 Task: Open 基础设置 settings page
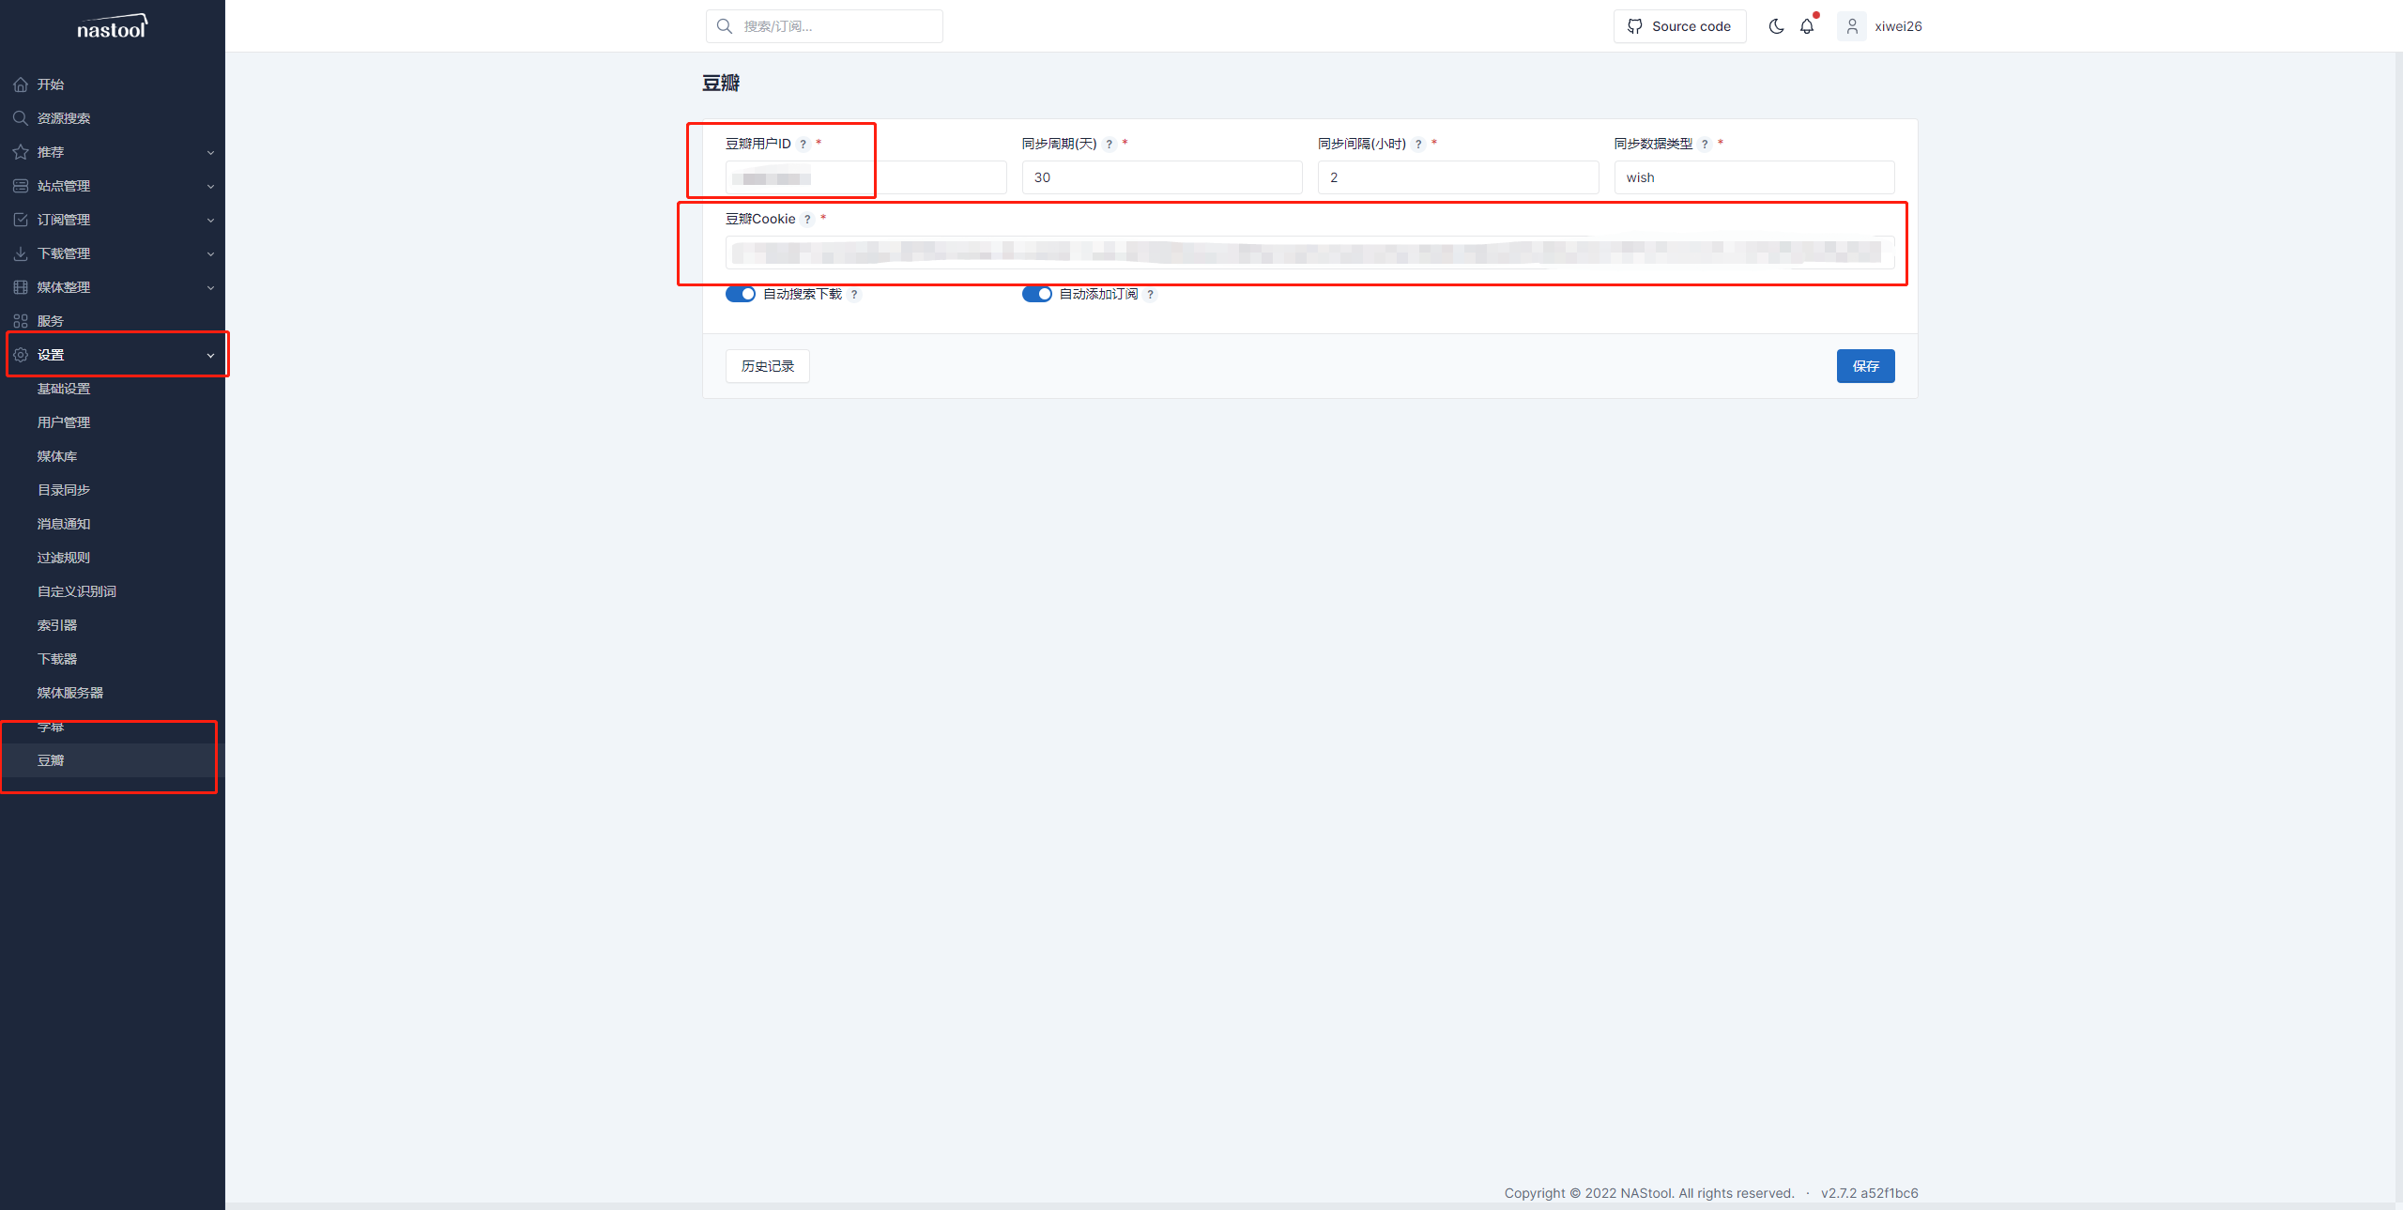tap(64, 389)
